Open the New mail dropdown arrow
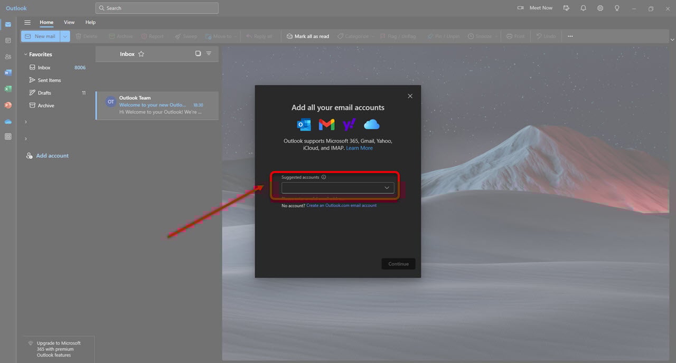676x363 pixels. [65, 36]
